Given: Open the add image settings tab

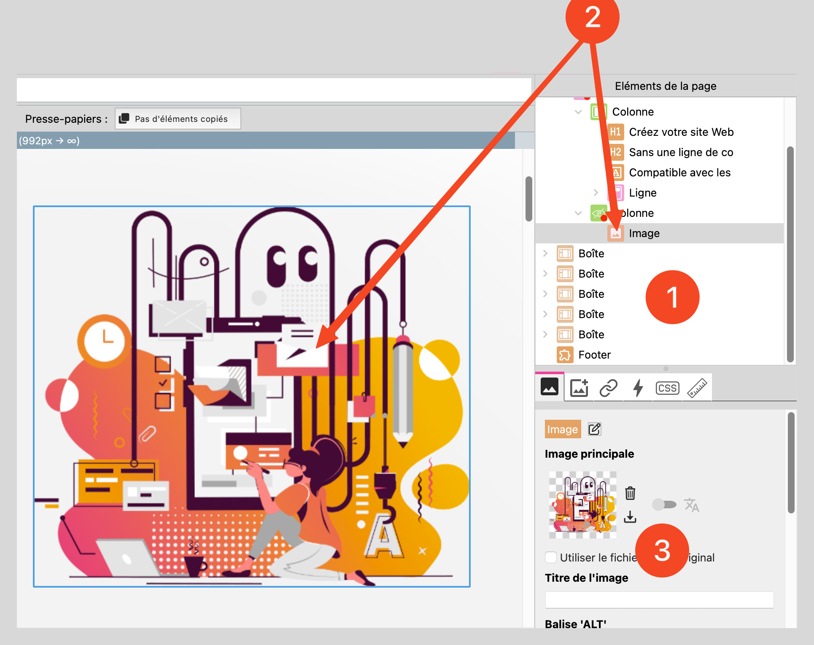Looking at the screenshot, I should 579,388.
